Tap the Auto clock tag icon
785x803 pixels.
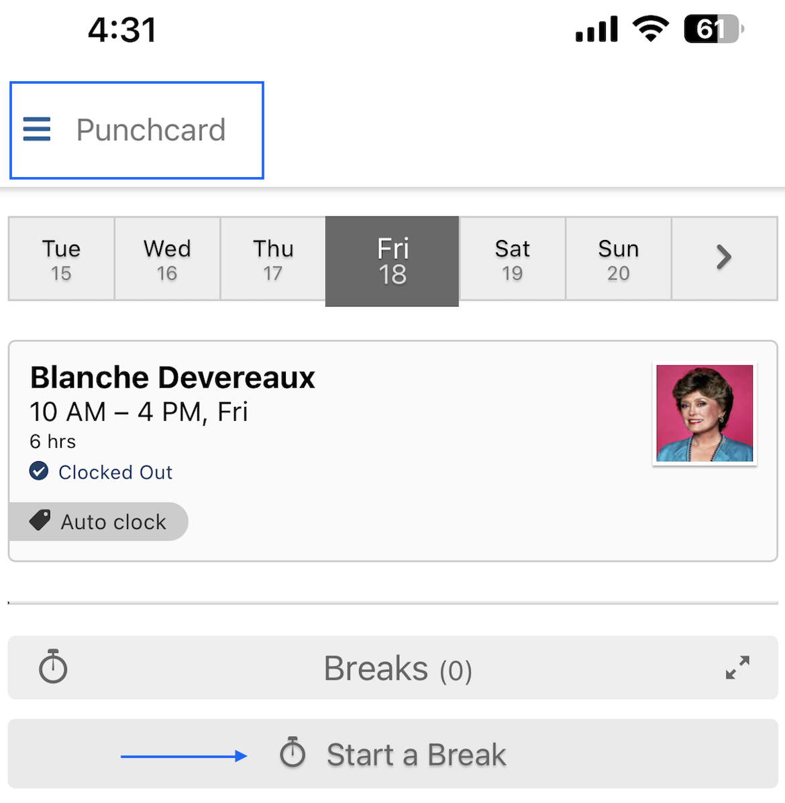click(40, 520)
